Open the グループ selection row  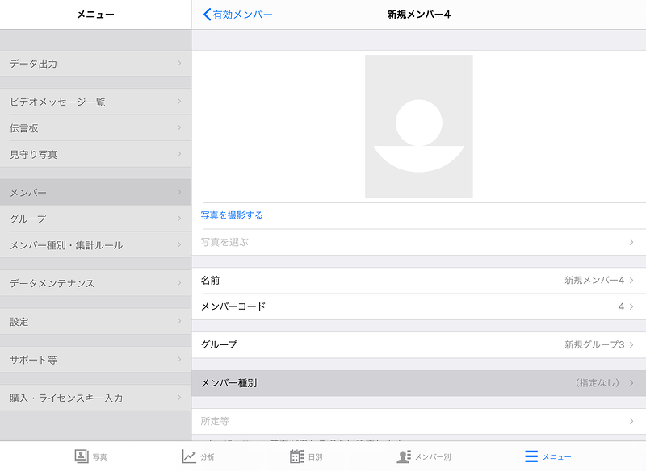tap(418, 344)
